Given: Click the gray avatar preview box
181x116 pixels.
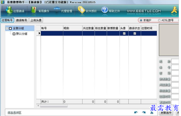Looking at the screenshot, I should [x=169, y=40].
